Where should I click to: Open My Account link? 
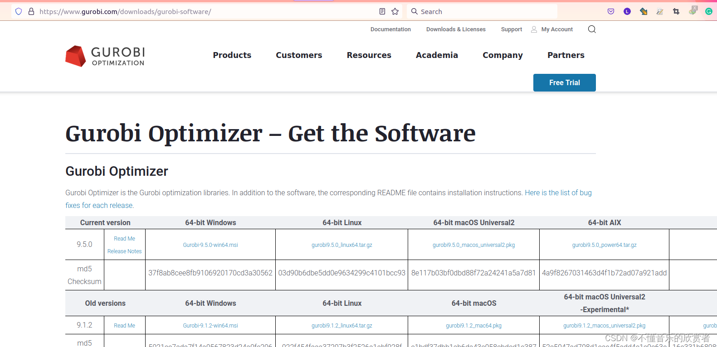[557, 29]
